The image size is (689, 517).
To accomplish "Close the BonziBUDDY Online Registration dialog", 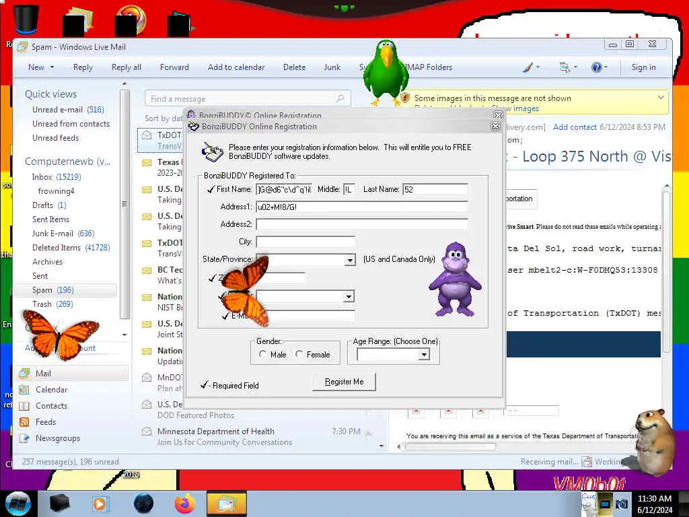I will pyautogui.click(x=495, y=127).
